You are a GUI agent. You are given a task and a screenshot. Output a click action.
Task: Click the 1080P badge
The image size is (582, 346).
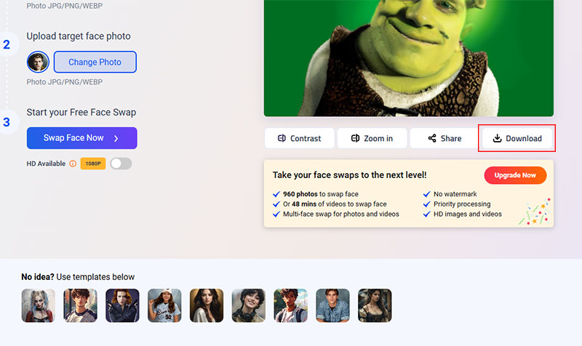pyautogui.click(x=93, y=164)
